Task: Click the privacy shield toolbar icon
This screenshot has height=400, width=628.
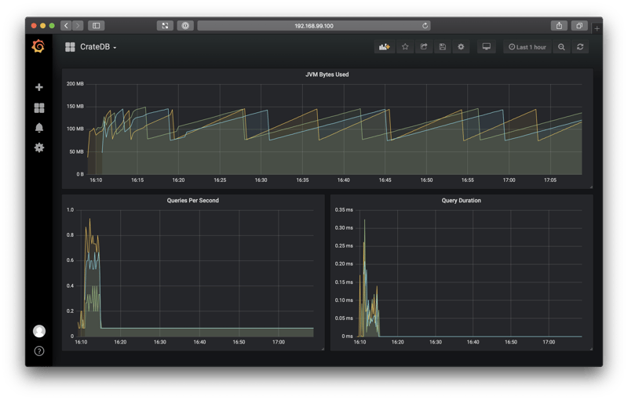Action: pos(185,26)
